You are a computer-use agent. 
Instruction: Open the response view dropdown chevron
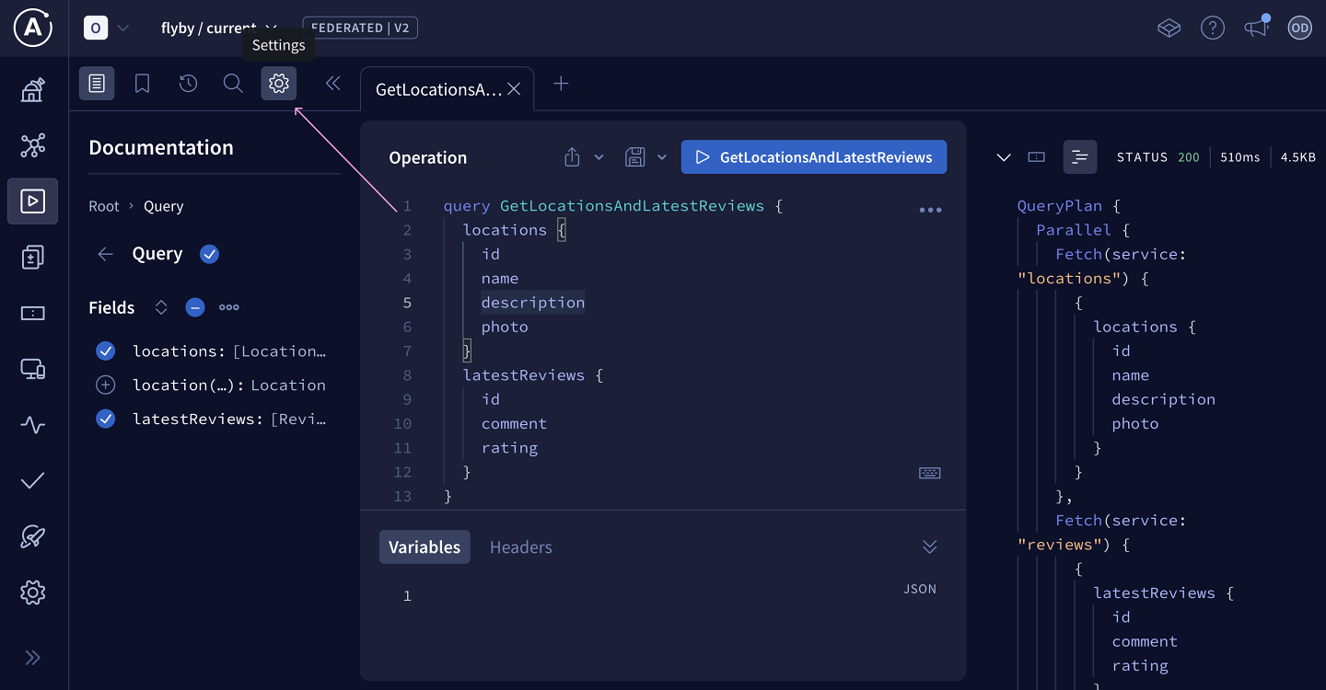[1004, 157]
